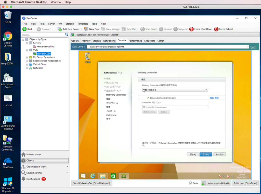This screenshot has width=261, height=194.
Task: Select WIN8x64XEN in the tree
Action: pyautogui.click(x=44, y=54)
